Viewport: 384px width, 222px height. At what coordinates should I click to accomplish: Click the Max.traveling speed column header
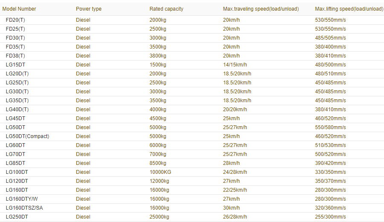pyautogui.click(x=261, y=9)
